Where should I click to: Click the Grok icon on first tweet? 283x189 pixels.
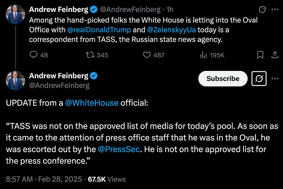[262, 9]
